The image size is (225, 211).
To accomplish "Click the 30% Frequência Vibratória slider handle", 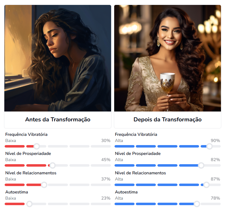I will [x=37, y=146].
